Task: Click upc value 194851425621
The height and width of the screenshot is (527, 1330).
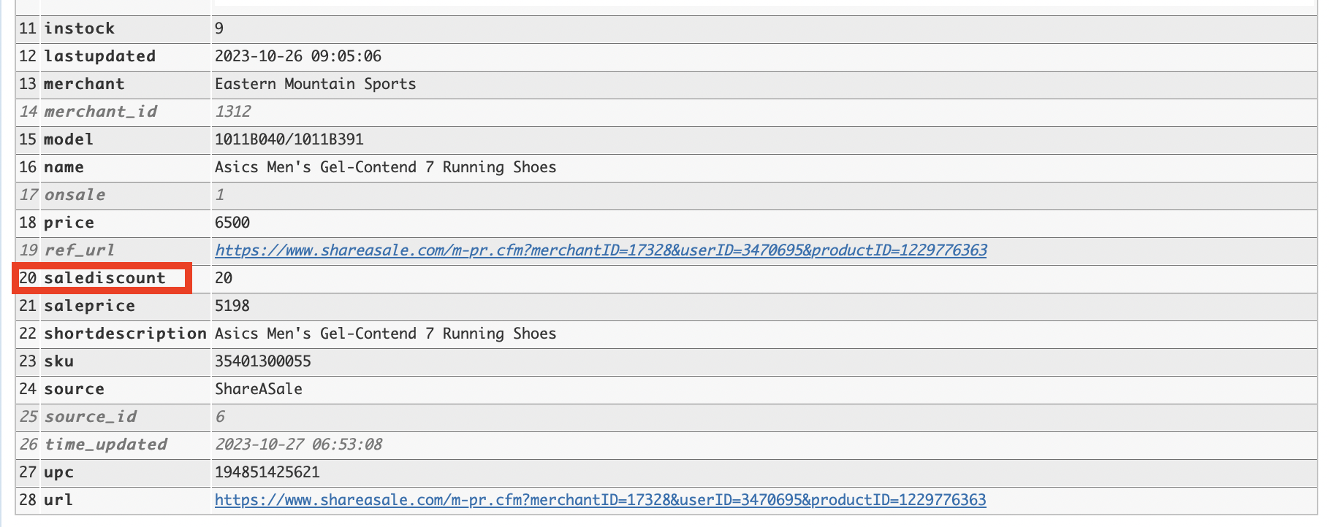Action: coord(267,472)
